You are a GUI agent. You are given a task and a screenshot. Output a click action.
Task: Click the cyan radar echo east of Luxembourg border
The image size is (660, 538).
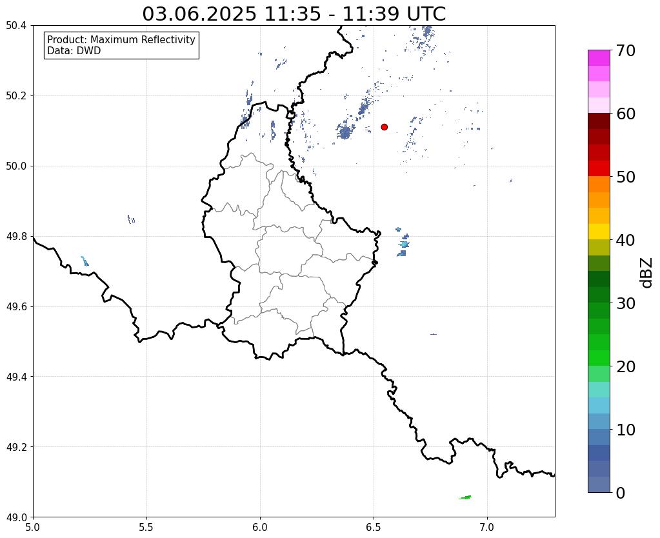coord(404,244)
